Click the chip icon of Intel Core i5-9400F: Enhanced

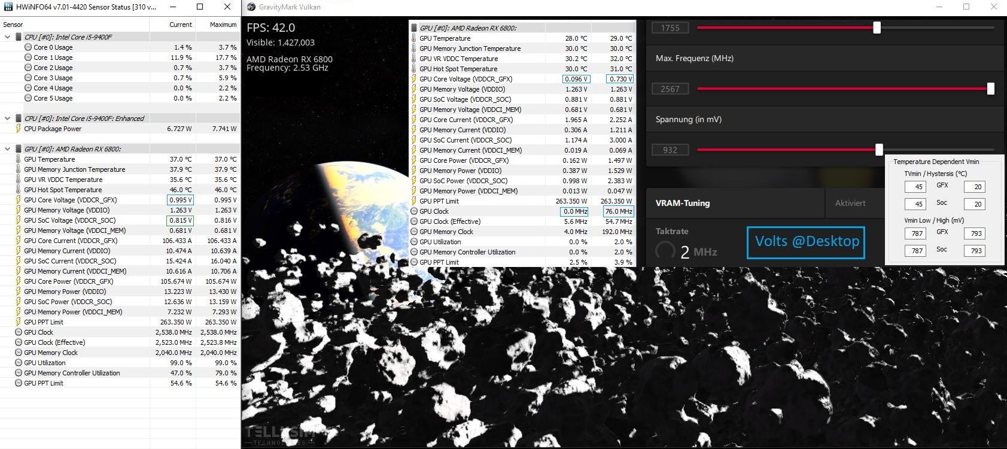point(19,119)
